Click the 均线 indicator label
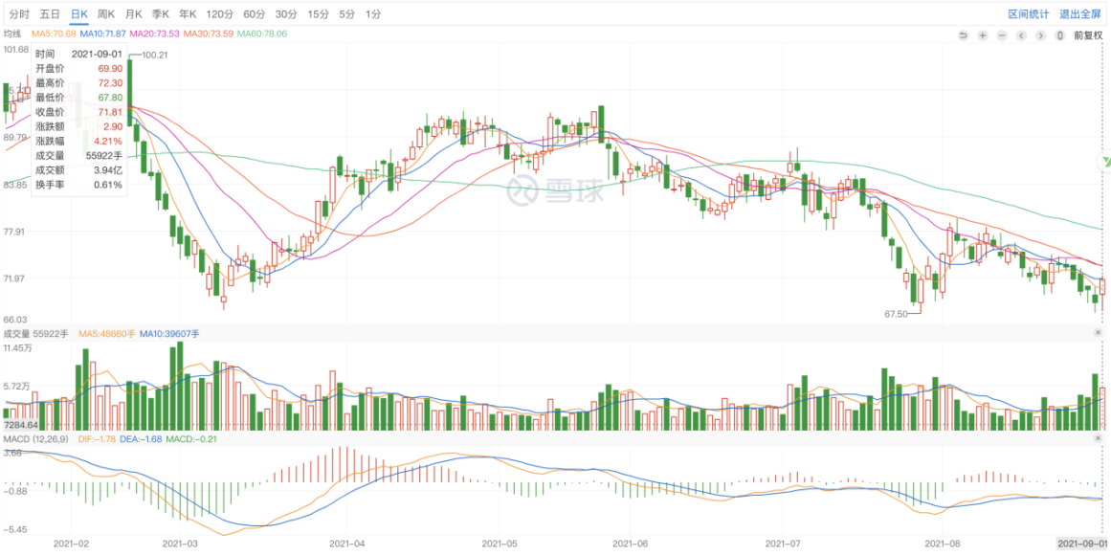The height and width of the screenshot is (556, 1111). [12, 33]
